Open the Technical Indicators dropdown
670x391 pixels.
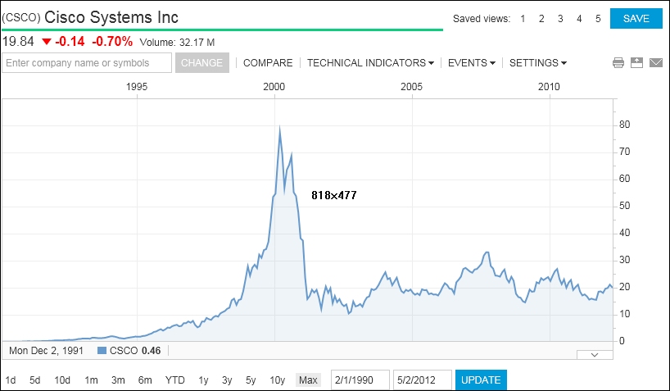point(370,63)
